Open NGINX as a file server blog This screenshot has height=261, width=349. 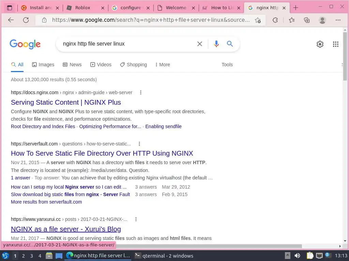[66, 229]
